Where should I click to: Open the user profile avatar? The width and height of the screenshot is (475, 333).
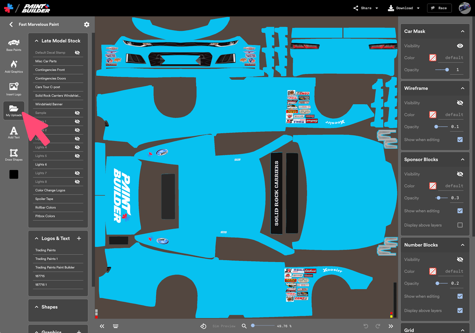point(465,8)
